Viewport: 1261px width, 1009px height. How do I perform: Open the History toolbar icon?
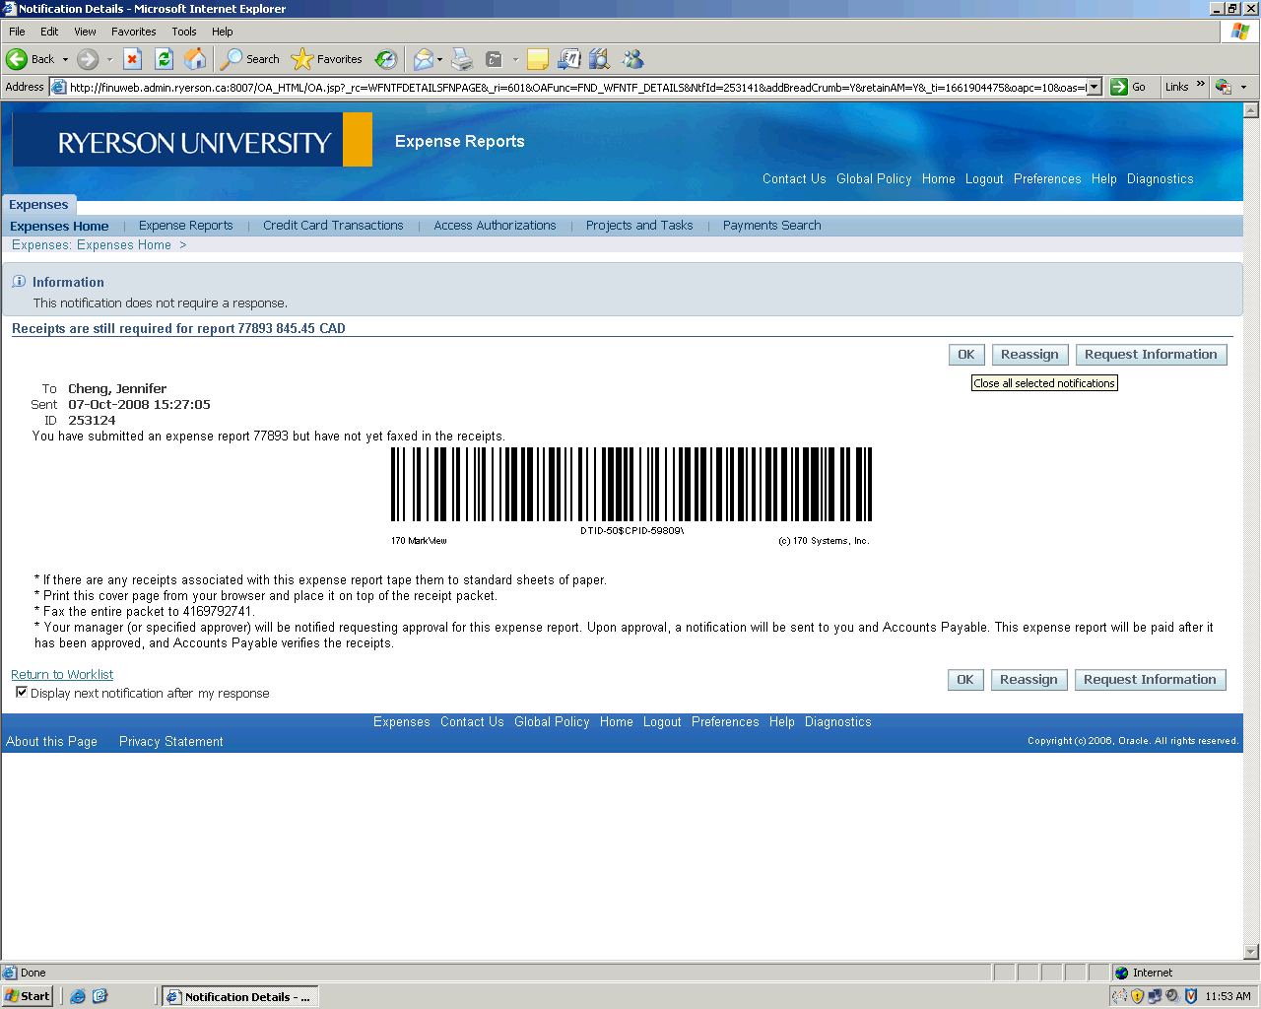(386, 59)
